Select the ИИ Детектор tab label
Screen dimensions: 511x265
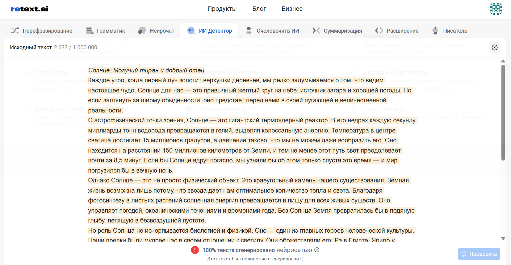[216, 31]
